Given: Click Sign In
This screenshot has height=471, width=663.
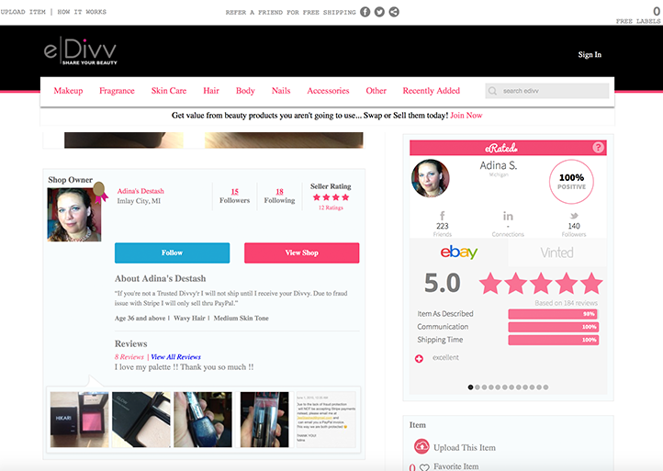Looking at the screenshot, I should click(590, 54).
